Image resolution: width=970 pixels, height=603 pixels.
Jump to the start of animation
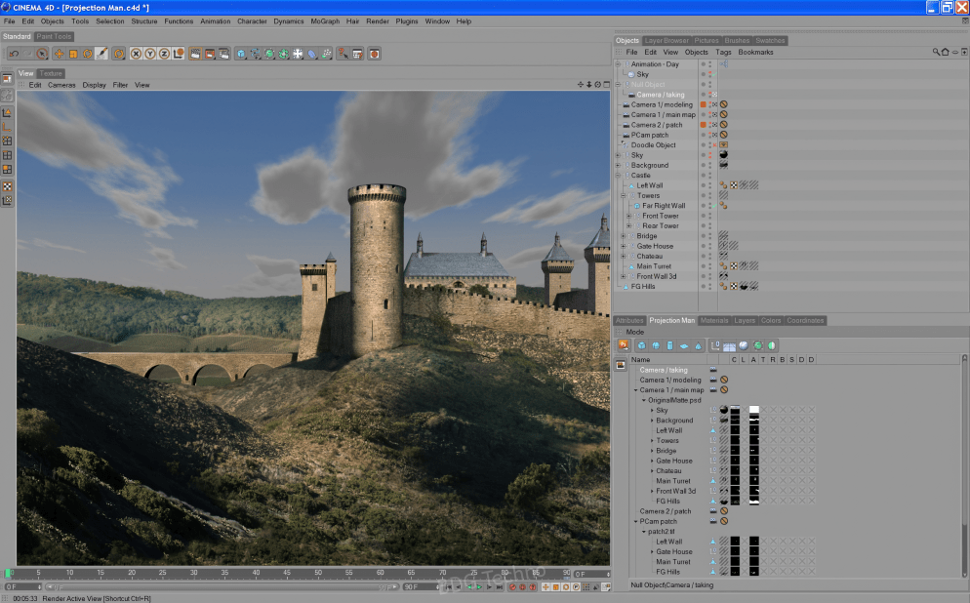[x=450, y=587]
